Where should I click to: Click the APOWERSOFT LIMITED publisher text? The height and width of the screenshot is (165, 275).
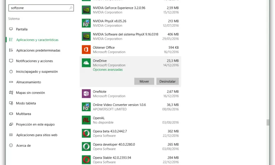click(110, 109)
